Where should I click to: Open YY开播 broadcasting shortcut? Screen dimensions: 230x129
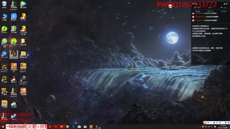[x=4, y=80]
